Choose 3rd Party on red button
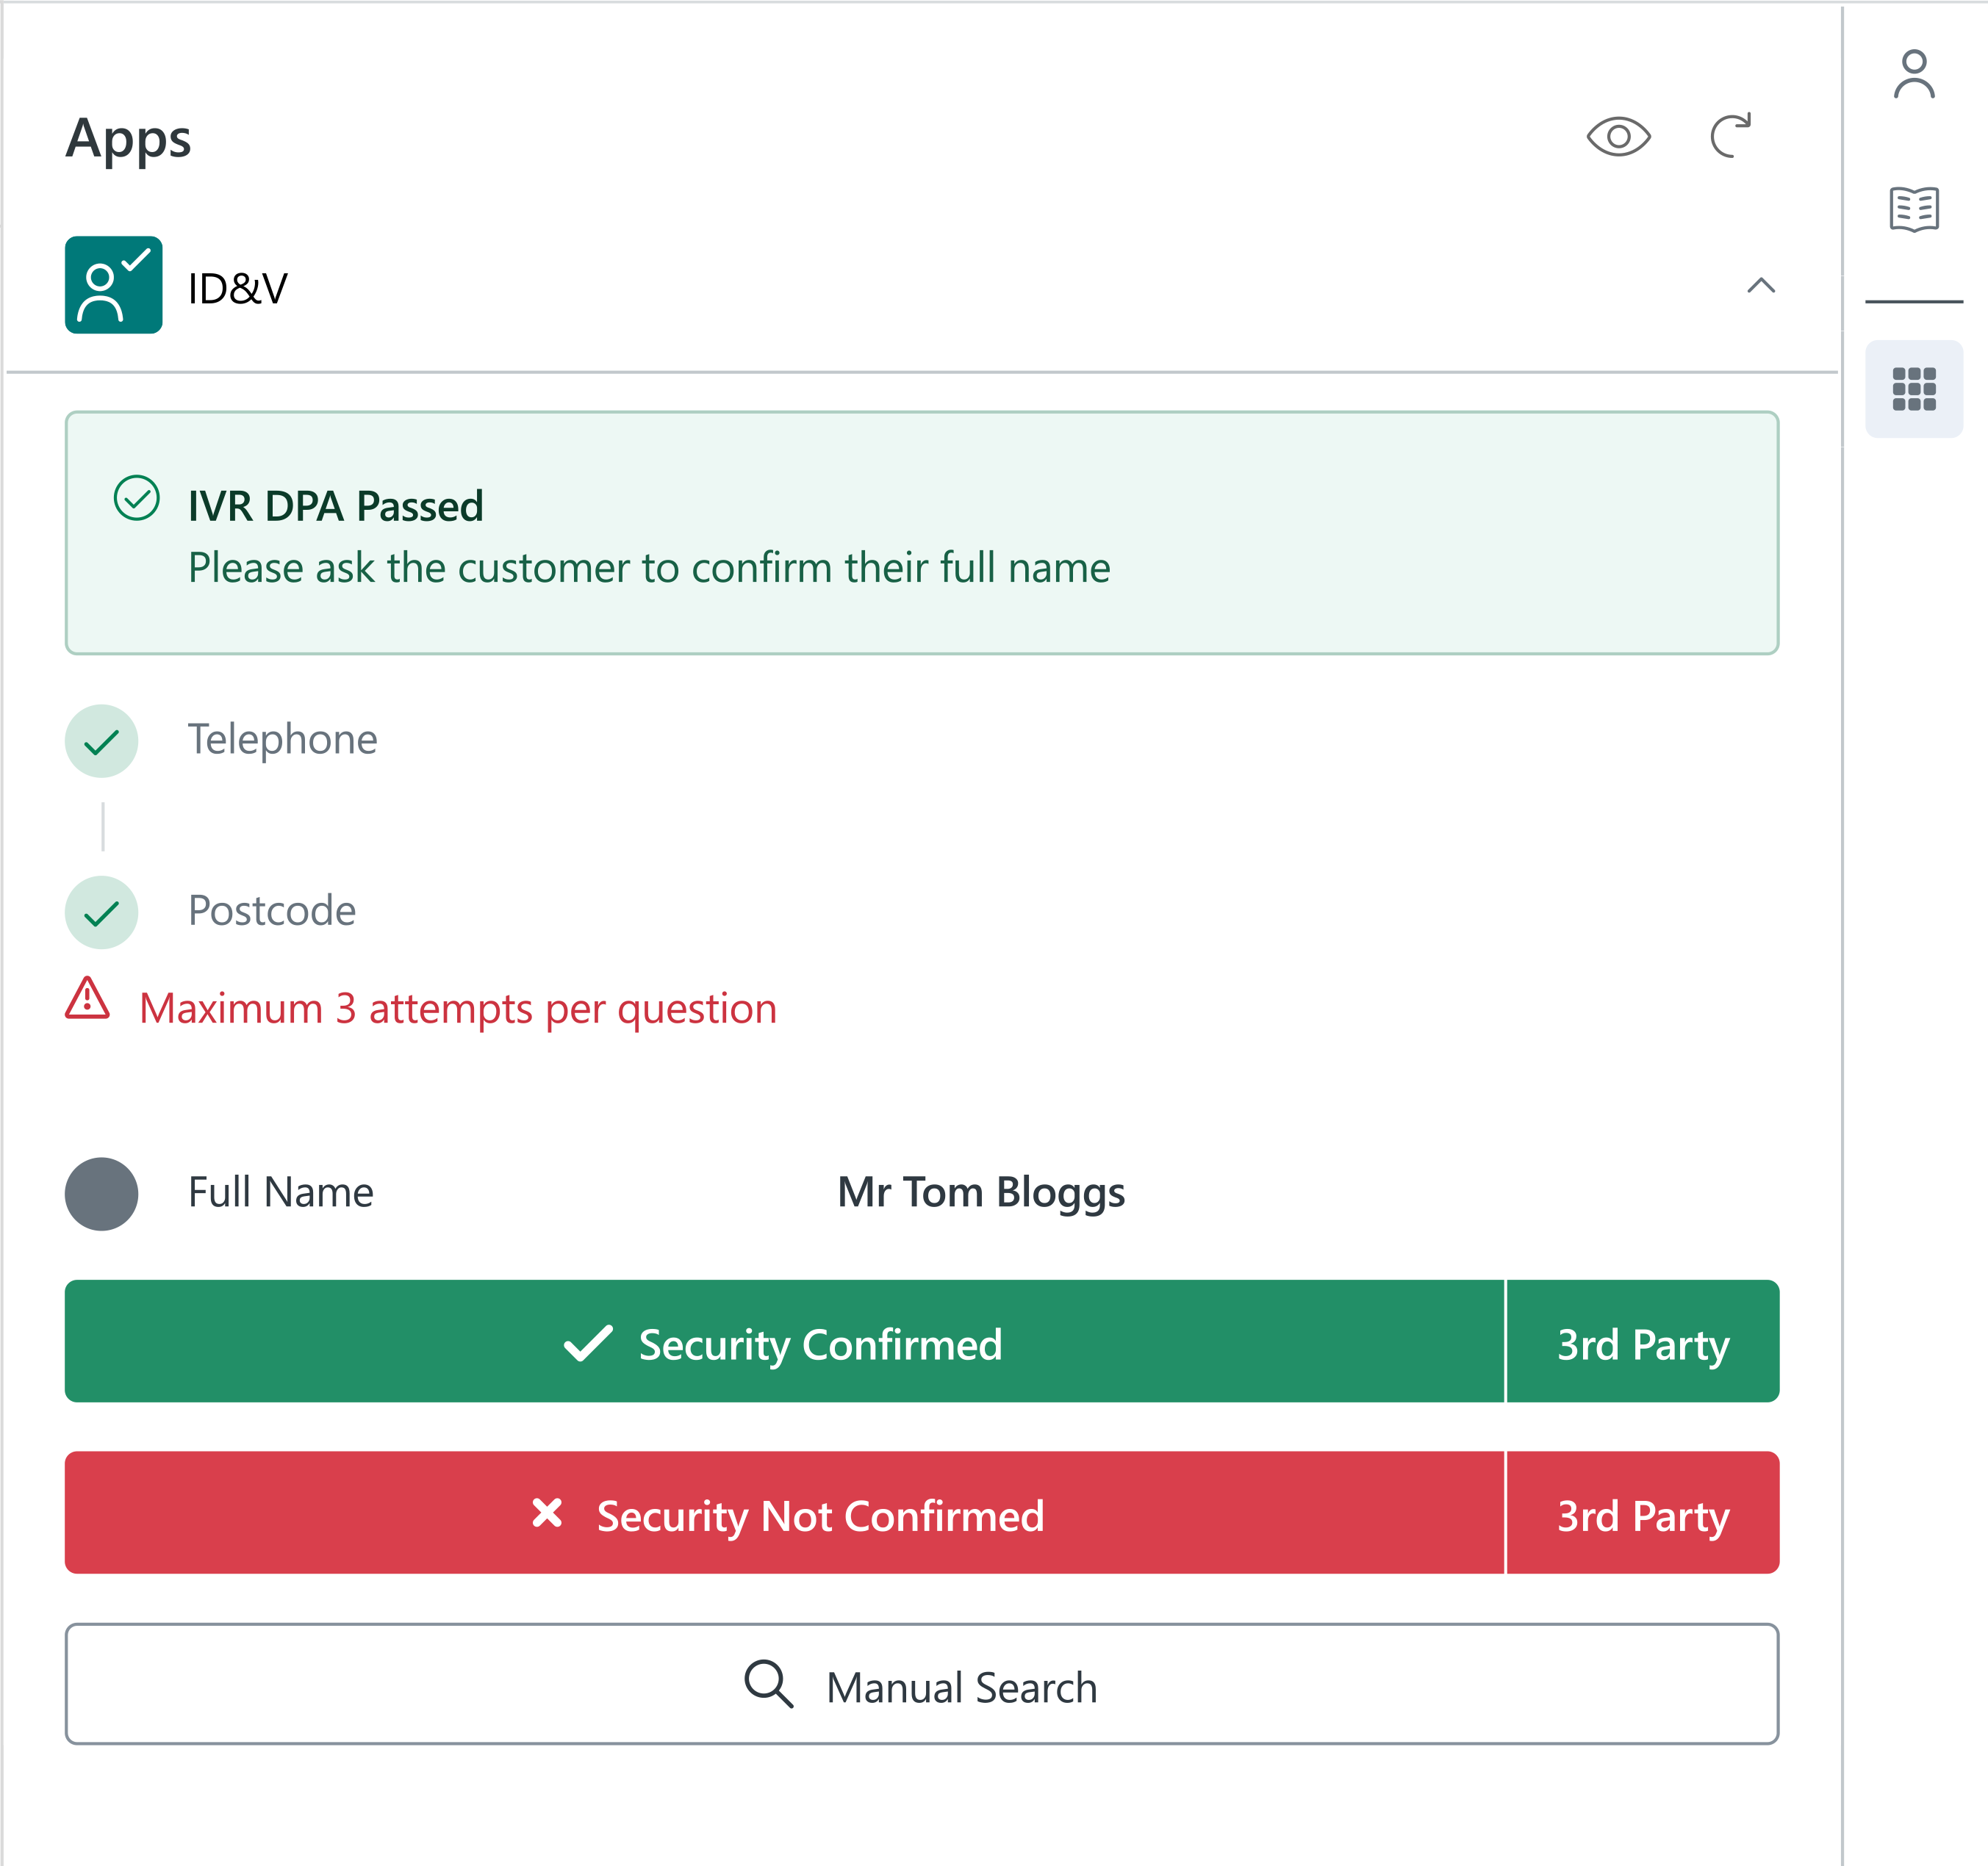 pyautogui.click(x=1642, y=1514)
